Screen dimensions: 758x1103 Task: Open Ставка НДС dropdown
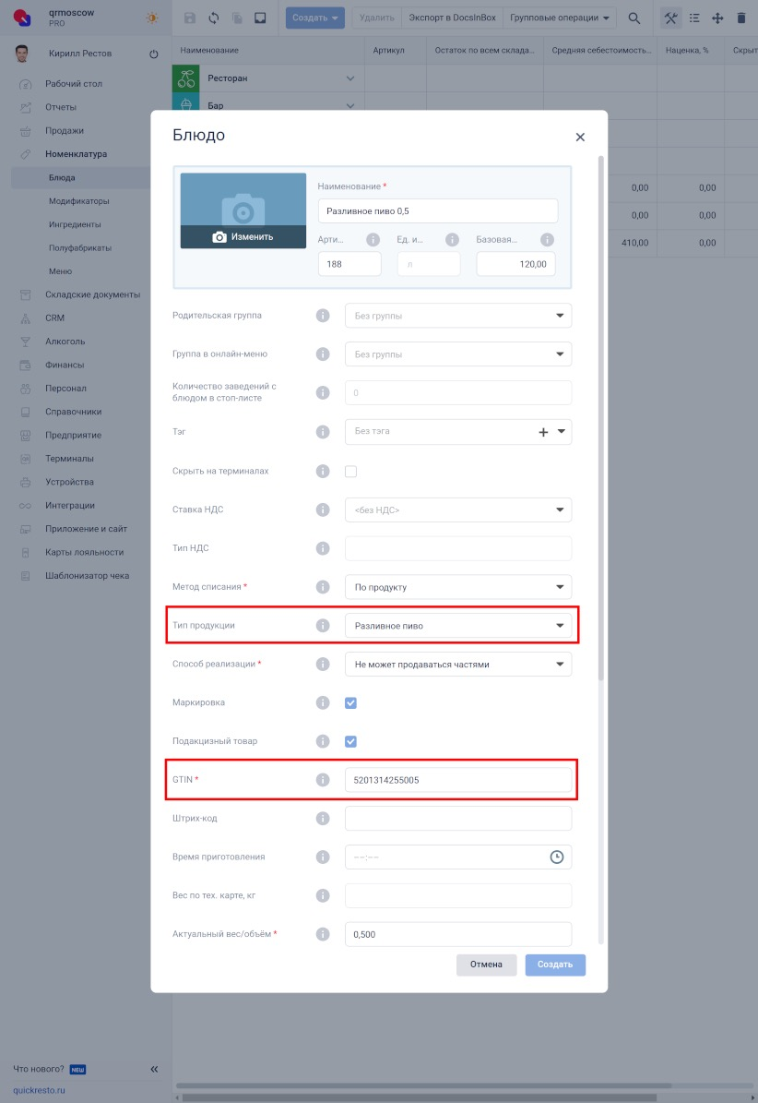pyautogui.click(x=458, y=510)
